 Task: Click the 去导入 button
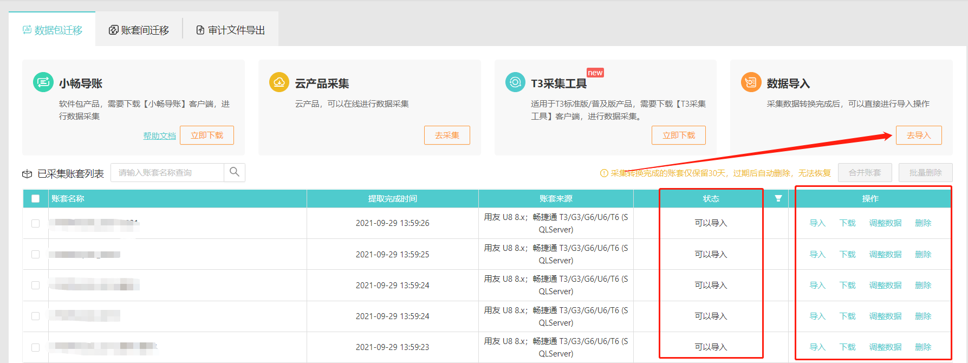[x=919, y=135]
